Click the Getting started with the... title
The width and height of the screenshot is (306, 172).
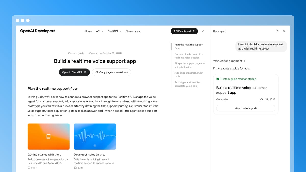(x=44, y=155)
